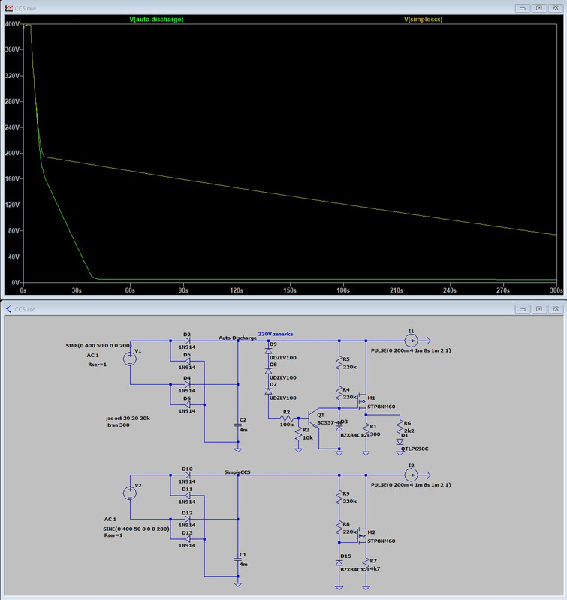Select zener diode D9 symbol
The height and width of the screenshot is (600, 567).
[269, 350]
